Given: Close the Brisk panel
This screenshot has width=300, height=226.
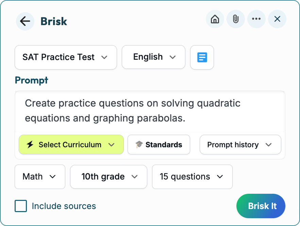Looking at the screenshot, I should [277, 19].
